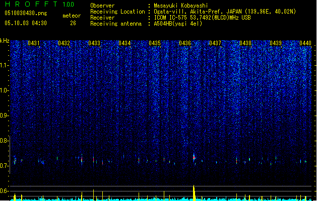Click the 0435 time marker
The width and height of the screenshot is (317, 201).
pos(155,43)
